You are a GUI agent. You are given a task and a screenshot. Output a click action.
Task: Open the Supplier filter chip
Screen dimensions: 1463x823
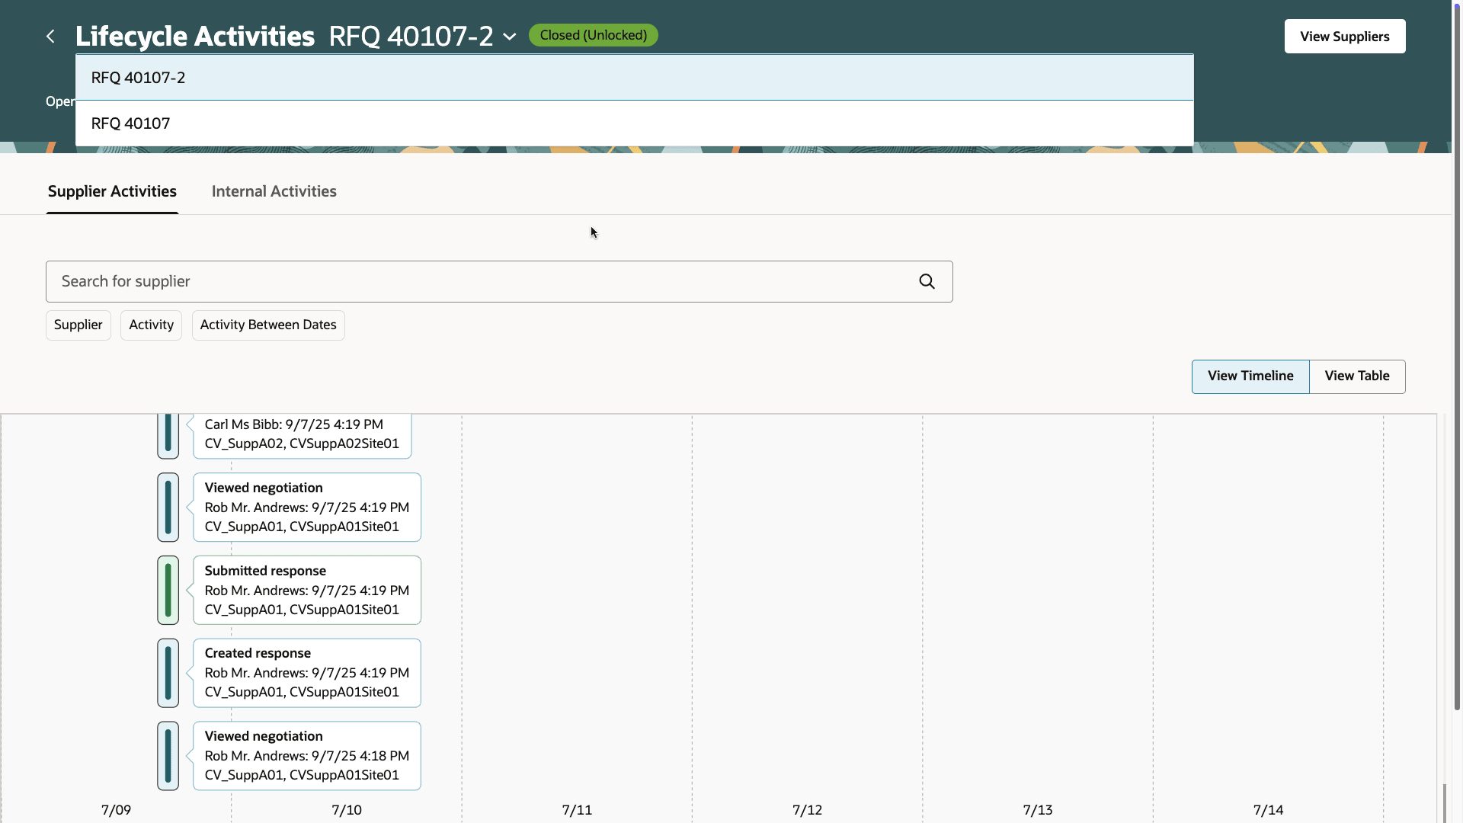pyautogui.click(x=78, y=325)
